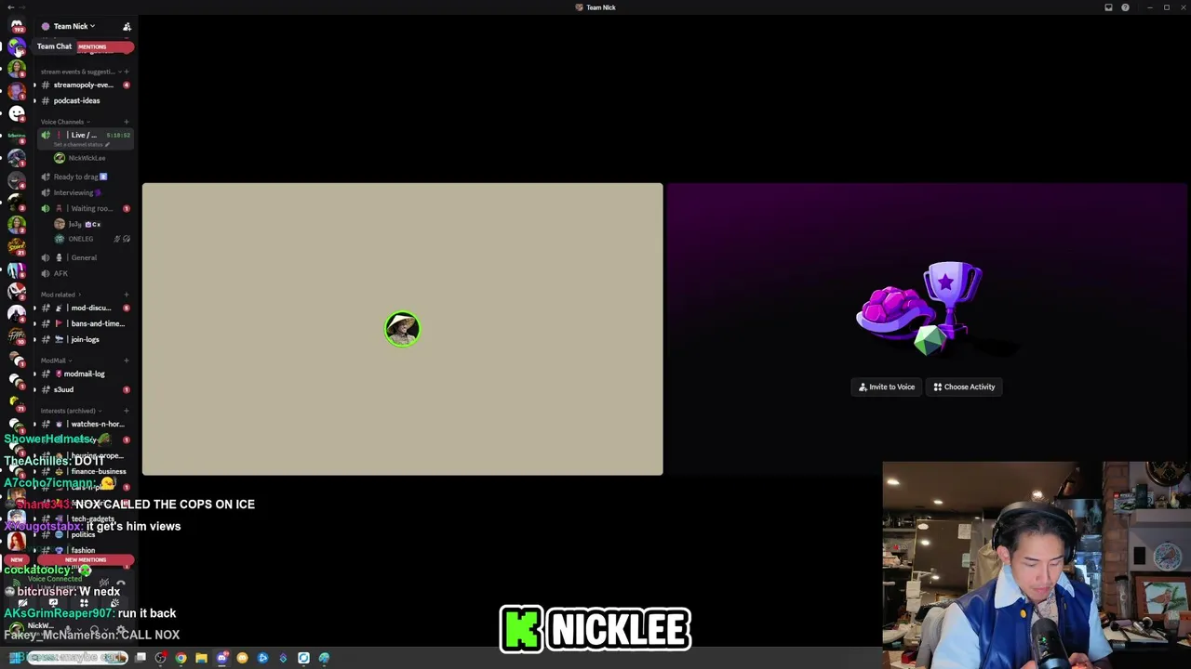Open the white smiley face server icon

coord(17,113)
